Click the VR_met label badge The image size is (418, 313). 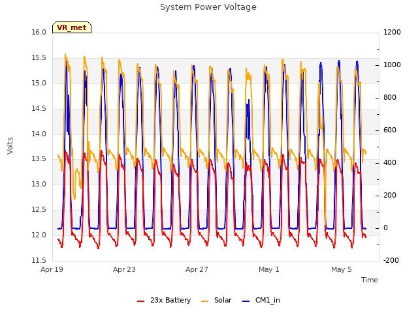tap(72, 27)
